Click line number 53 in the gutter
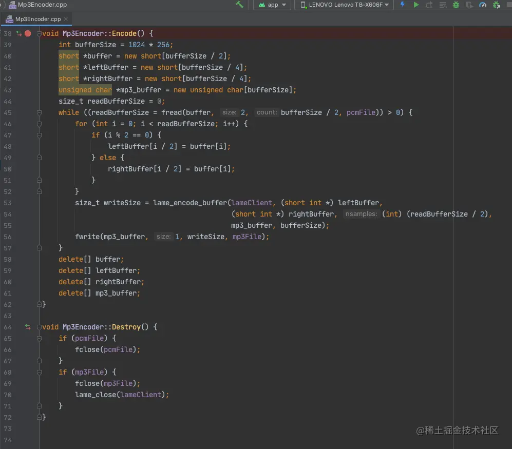The width and height of the screenshot is (512, 449). tap(8, 203)
